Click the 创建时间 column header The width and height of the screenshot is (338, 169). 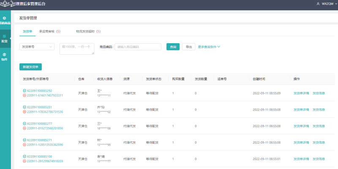pos(259,79)
